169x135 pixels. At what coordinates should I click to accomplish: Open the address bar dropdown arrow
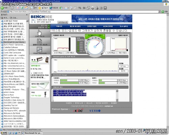[x=159, y=11]
